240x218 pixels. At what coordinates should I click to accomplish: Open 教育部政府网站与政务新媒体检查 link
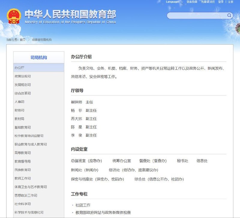tap(103, 213)
